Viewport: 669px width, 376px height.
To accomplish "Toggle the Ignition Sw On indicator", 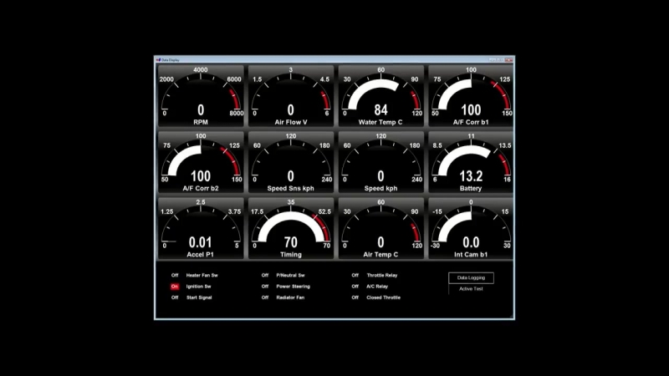I will click(175, 286).
